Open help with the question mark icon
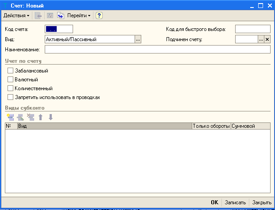 (x=99, y=16)
